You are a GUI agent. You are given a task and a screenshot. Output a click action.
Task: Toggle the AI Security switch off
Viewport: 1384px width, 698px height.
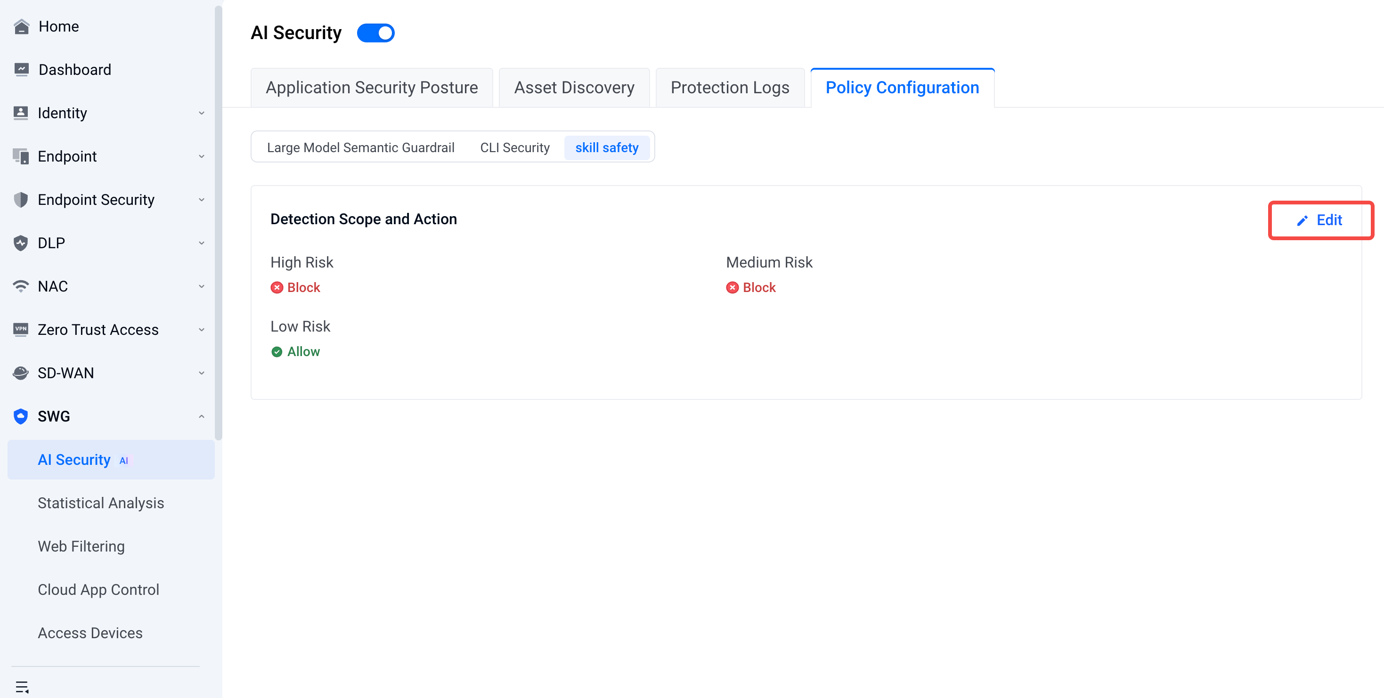click(x=375, y=33)
